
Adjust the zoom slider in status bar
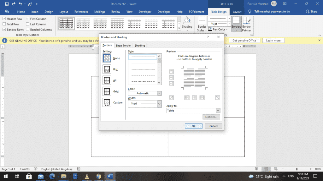pos(297,169)
